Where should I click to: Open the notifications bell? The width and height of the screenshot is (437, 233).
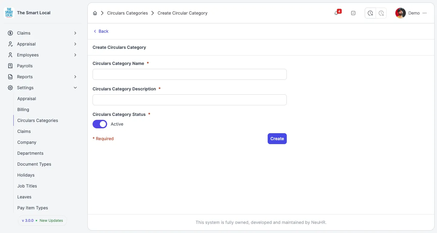(336, 13)
